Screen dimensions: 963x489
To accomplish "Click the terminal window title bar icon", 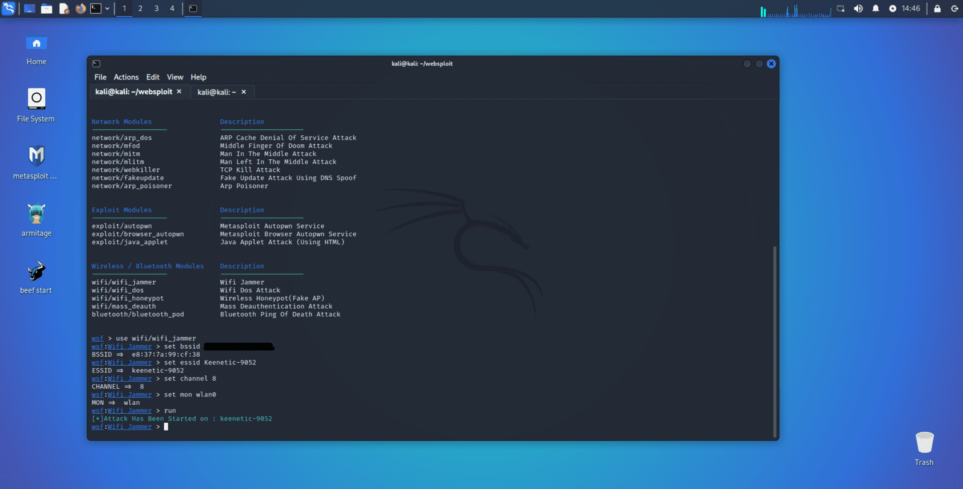I will click(96, 64).
